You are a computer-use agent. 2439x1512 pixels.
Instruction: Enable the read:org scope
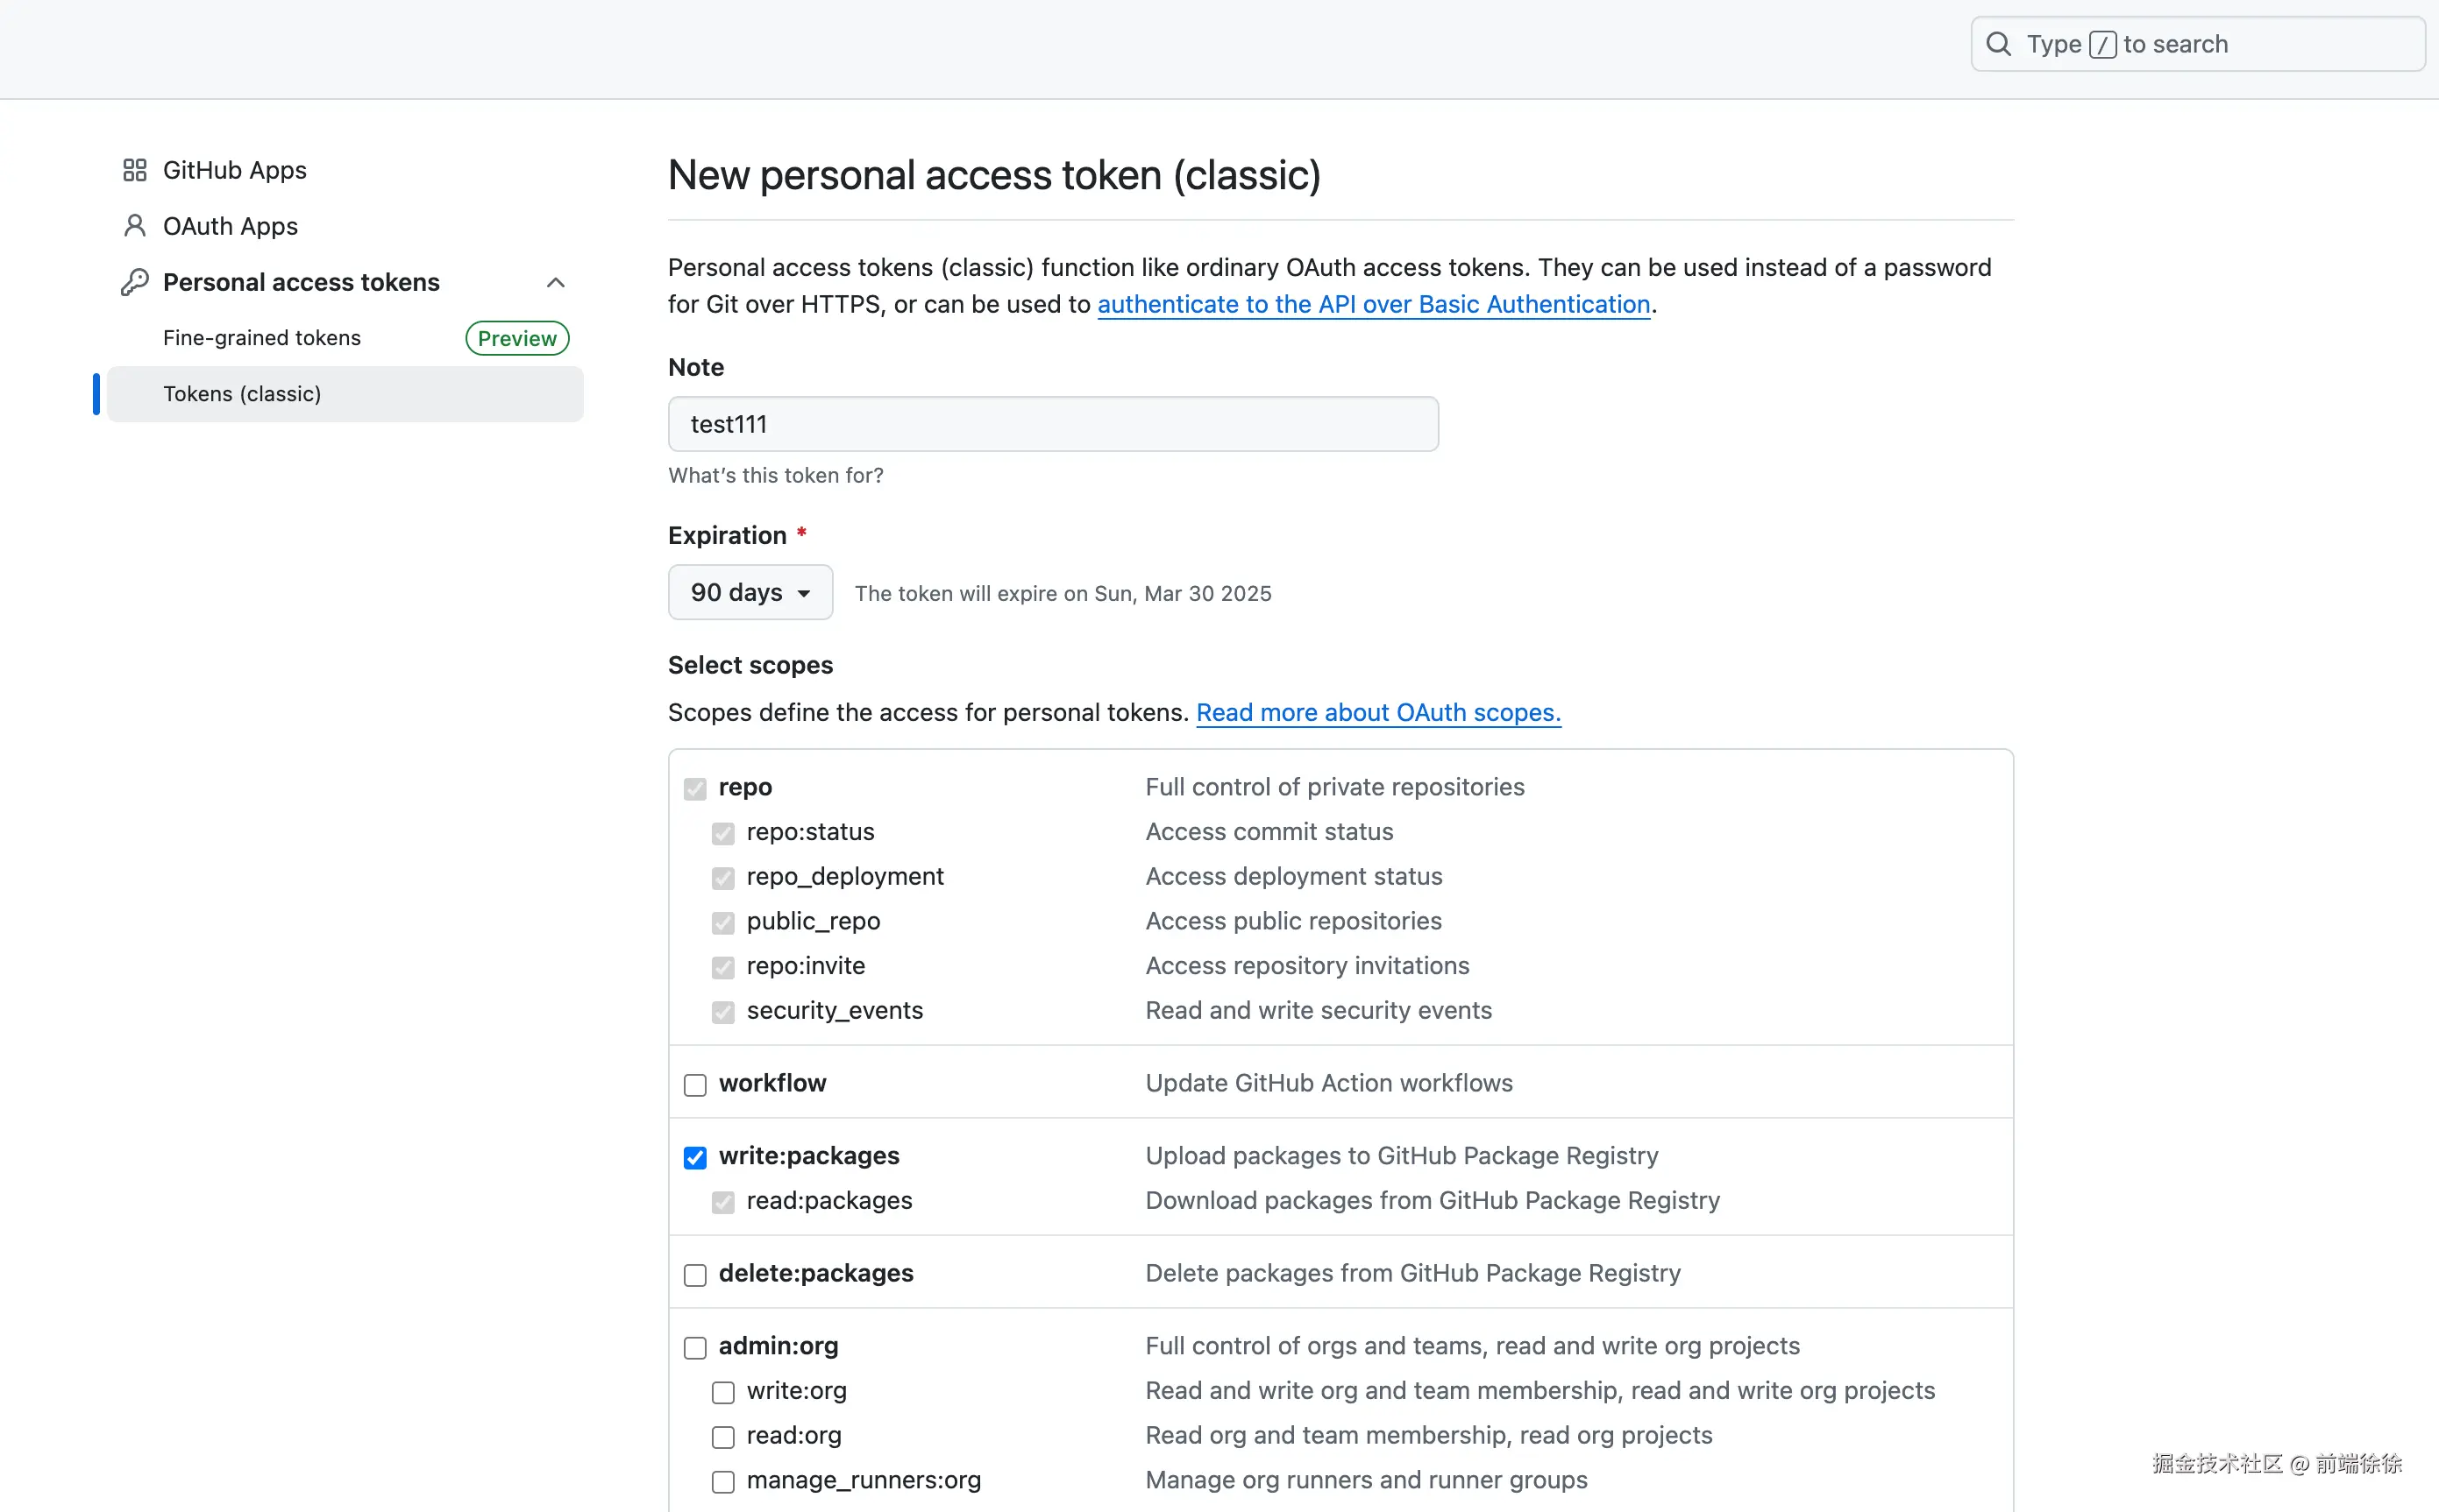722,1437
